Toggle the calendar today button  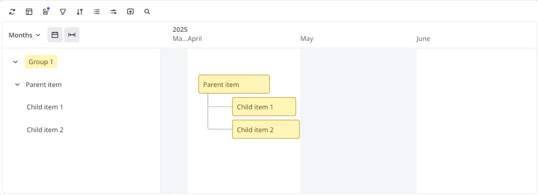tap(55, 35)
